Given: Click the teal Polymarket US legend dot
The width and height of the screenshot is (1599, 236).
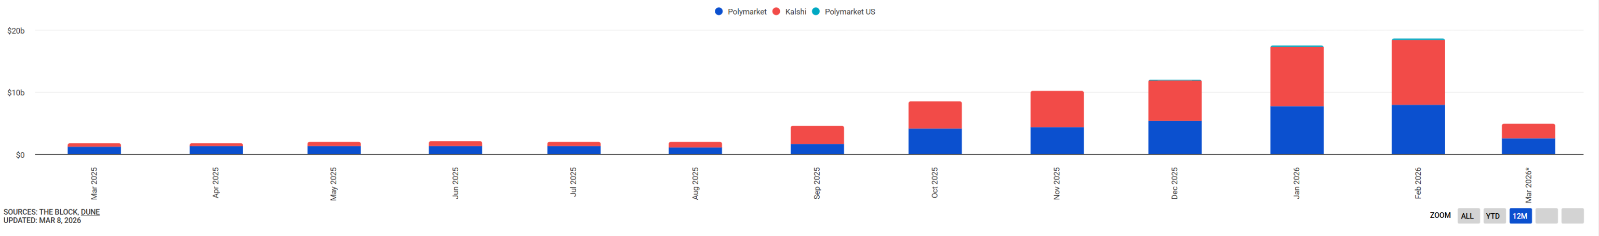Looking at the screenshot, I should coord(816,12).
